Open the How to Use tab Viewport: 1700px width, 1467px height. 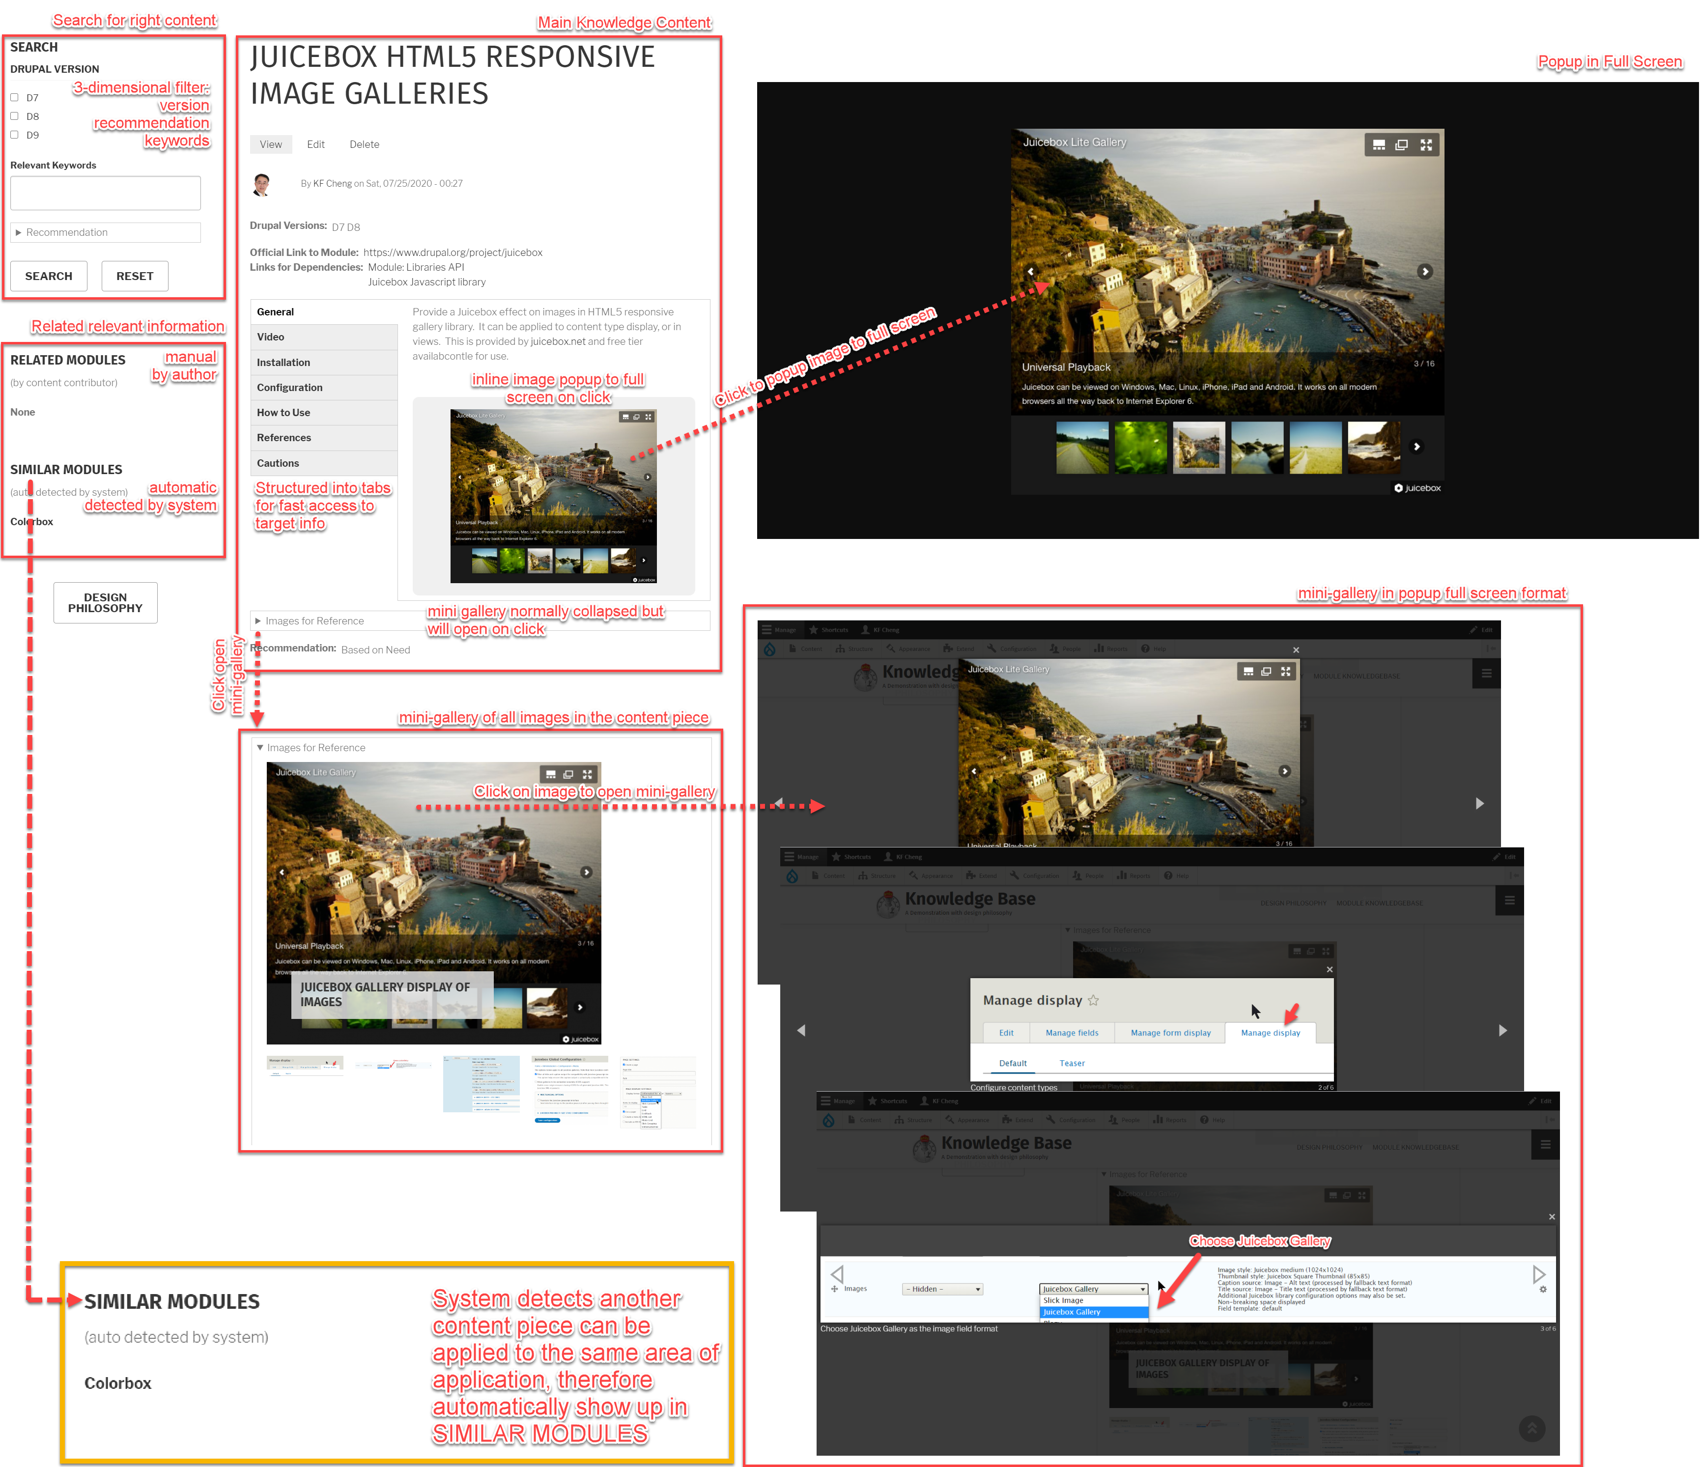pos(324,413)
